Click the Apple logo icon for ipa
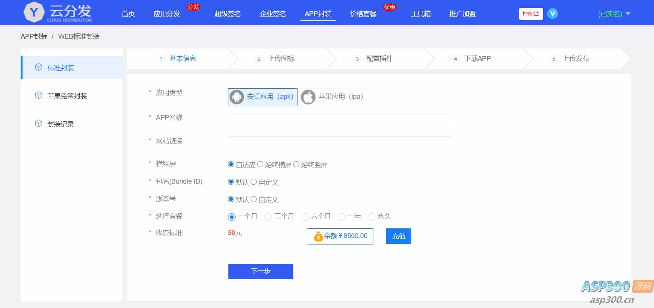This screenshot has height=308, width=654. click(x=308, y=97)
